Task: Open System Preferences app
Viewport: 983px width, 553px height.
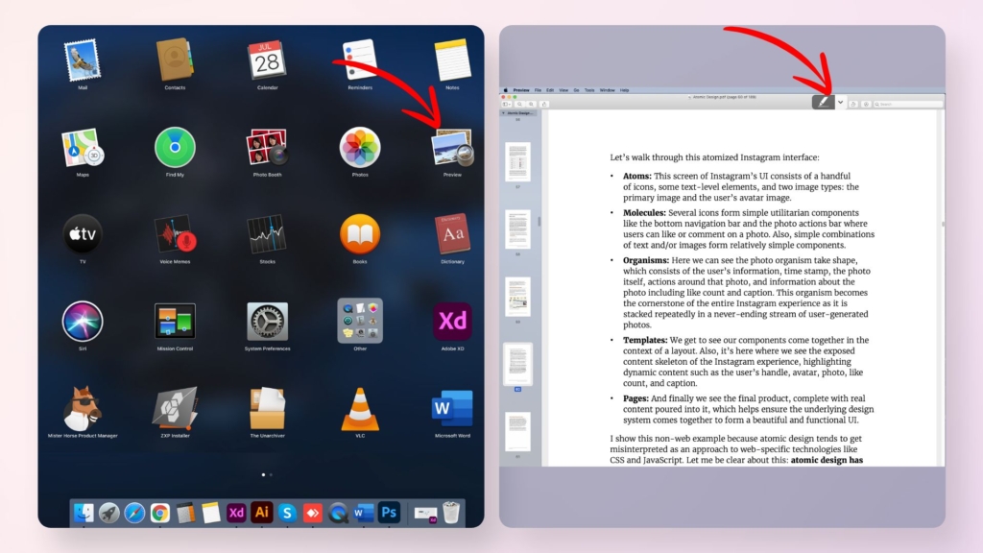Action: [267, 322]
